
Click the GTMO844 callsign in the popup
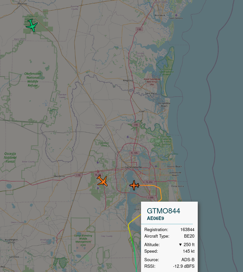click(163, 211)
